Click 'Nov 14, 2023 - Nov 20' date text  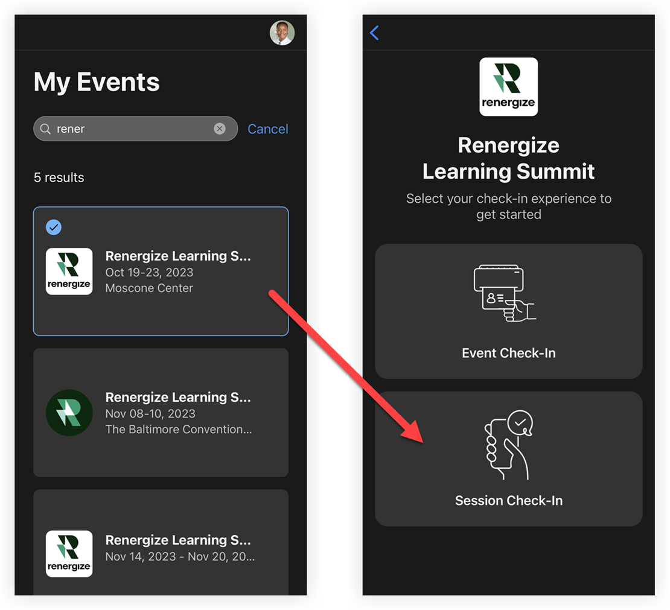point(180,556)
